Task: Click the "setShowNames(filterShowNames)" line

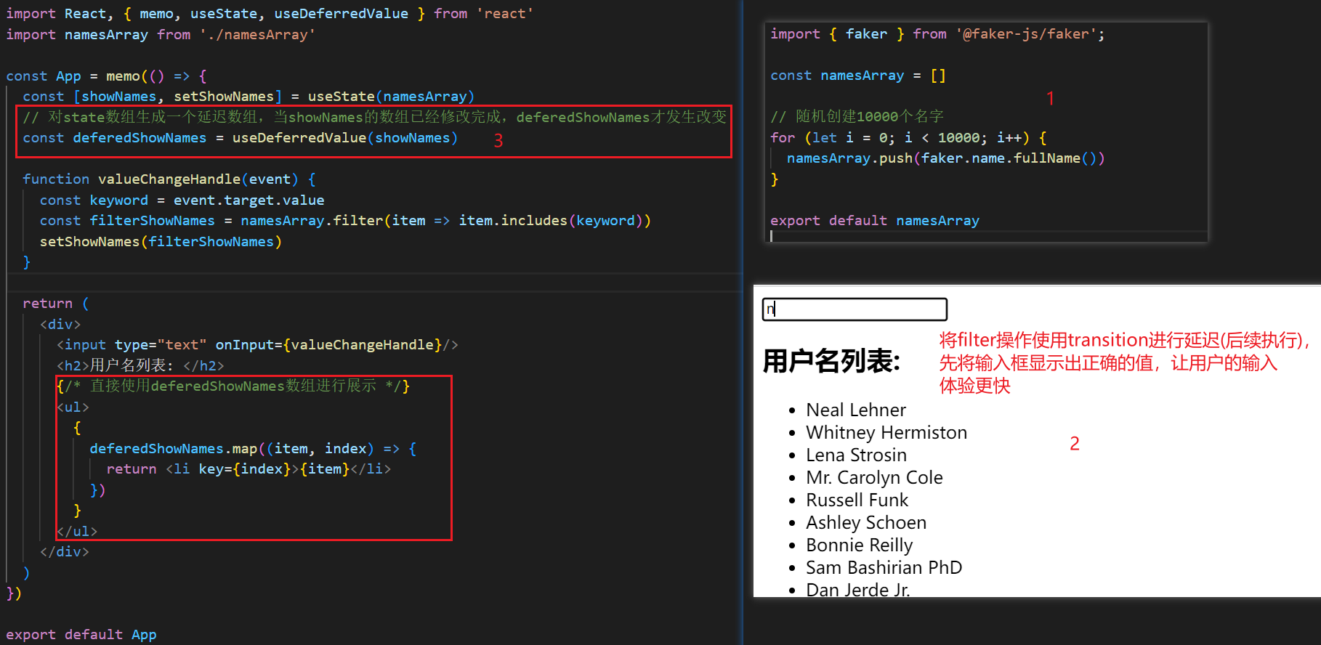Action: point(161,241)
